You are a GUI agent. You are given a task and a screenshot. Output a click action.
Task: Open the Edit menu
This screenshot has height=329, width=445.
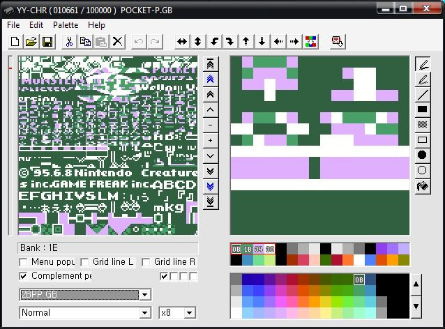click(x=36, y=25)
